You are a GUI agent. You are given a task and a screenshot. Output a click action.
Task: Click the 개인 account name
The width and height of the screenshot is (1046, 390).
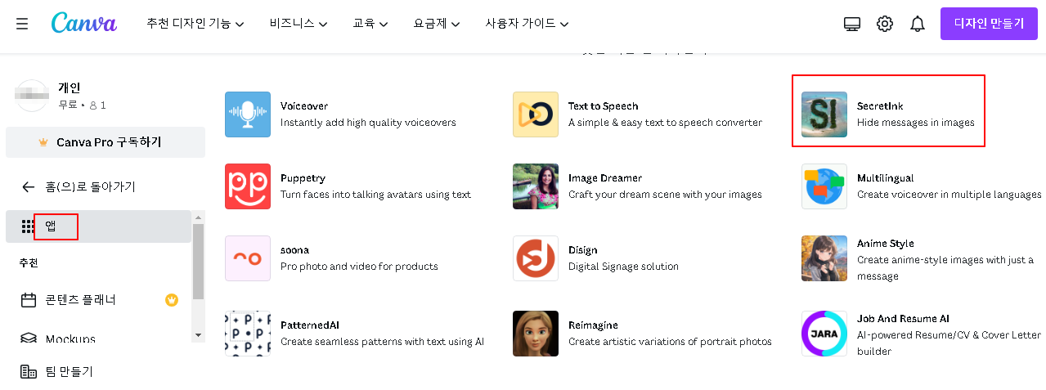pyautogui.click(x=70, y=87)
